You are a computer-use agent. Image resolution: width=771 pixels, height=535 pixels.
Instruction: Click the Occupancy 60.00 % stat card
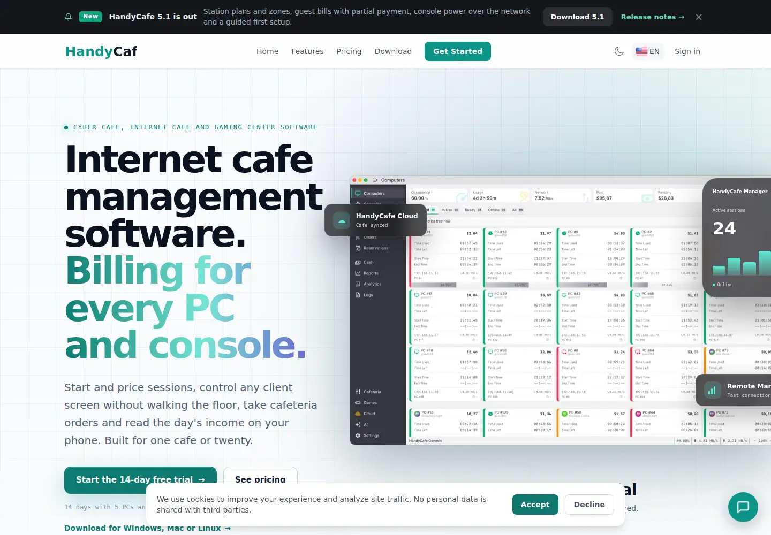tap(438, 195)
